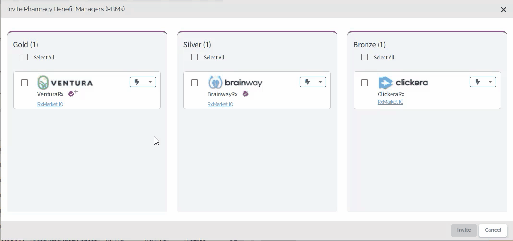Open RxMarket IQ link under VenturaRx

coord(50,104)
